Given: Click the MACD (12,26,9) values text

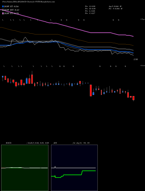Looking at the screenshot, I should click(38, 143).
